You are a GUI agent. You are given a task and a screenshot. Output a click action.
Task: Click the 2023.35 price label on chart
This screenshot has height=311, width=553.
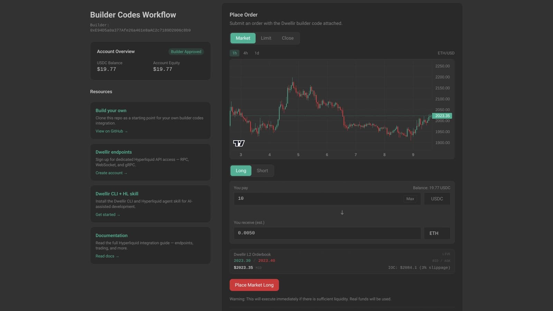coord(442,116)
